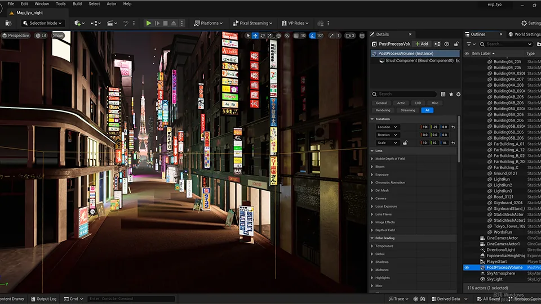Activate the Translate (move) gizmo tool

pos(255,35)
